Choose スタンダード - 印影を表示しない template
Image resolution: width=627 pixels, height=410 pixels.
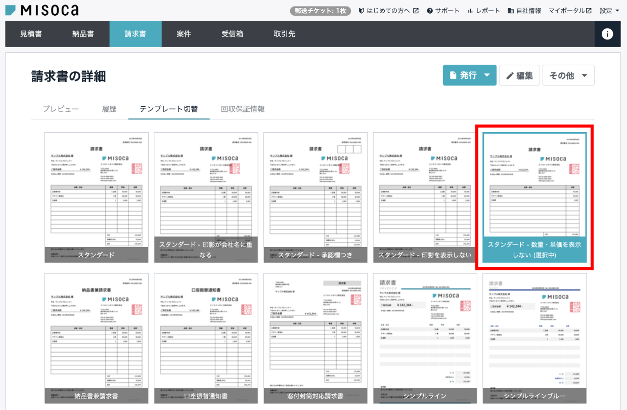tap(425, 197)
